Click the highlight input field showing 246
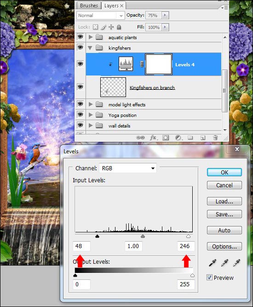 186,246
